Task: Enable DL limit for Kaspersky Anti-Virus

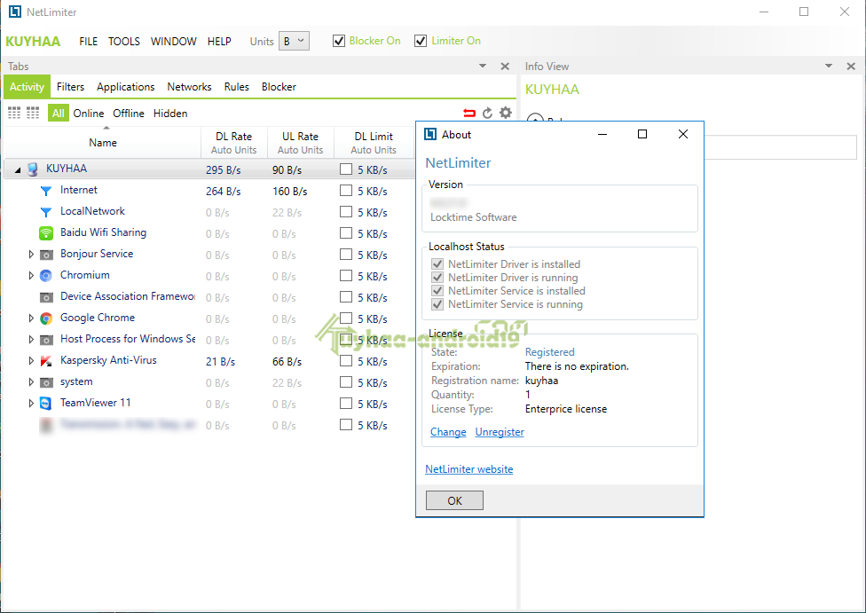Action: (346, 361)
